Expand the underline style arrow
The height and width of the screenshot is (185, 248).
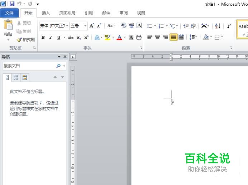pos(65,38)
